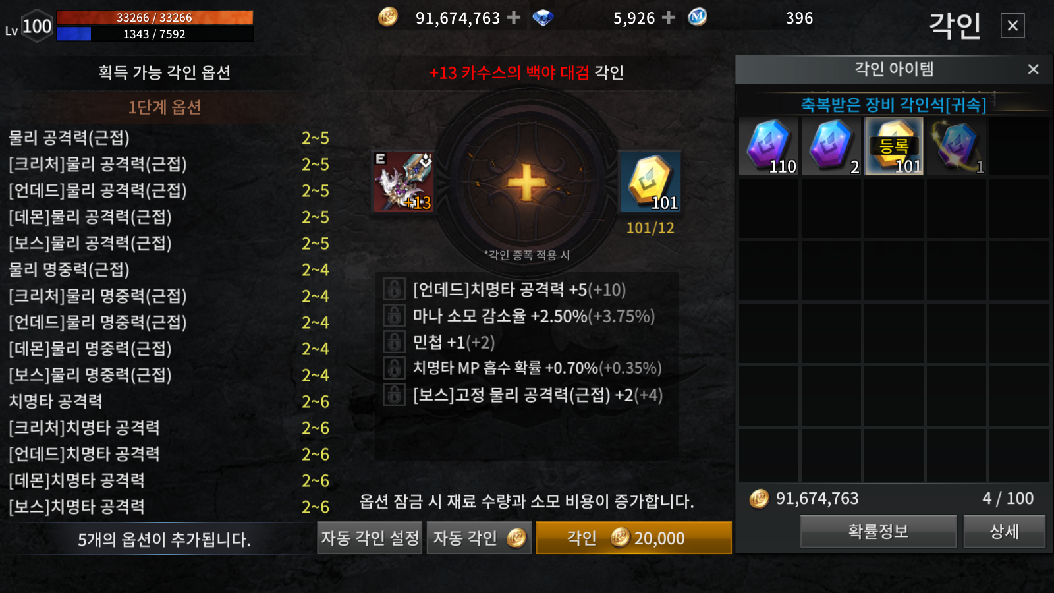This screenshot has height=593, width=1054.
Task: Lock the [언데드]치명타 공격력 +5 option
Action: (394, 289)
